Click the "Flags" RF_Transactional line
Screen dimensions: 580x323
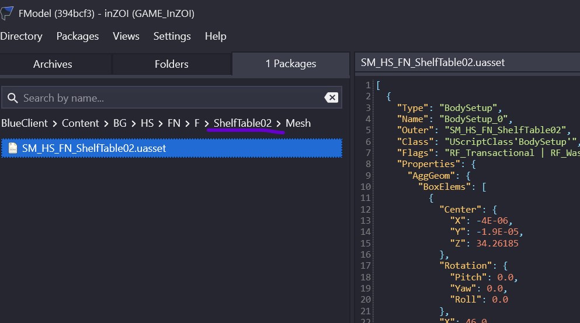(x=488, y=153)
